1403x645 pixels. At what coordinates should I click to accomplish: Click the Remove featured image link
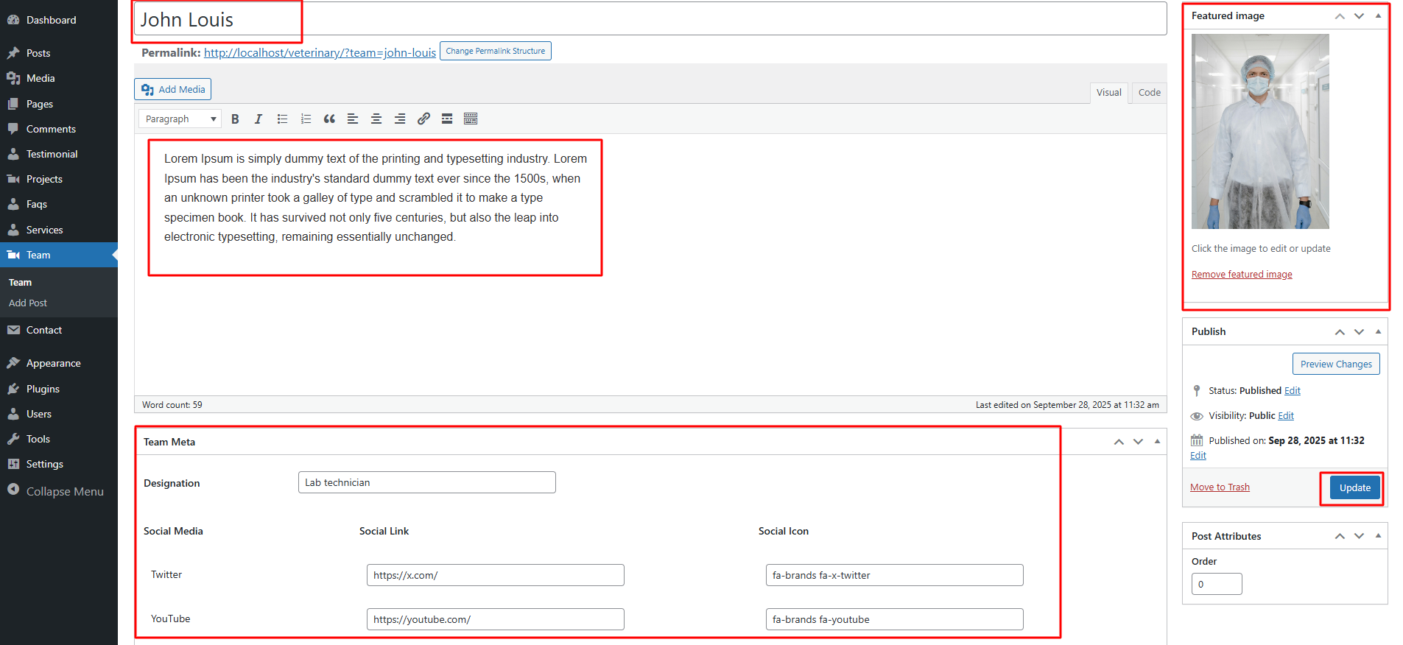(x=1242, y=275)
